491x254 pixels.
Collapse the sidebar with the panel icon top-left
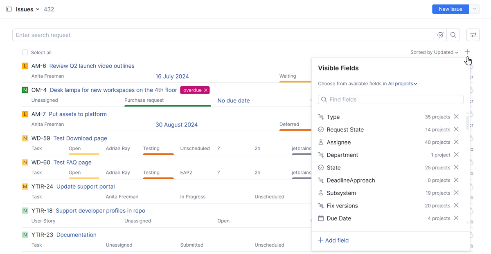pos(9,9)
